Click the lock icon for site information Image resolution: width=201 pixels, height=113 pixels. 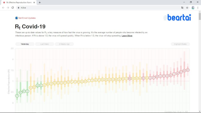coord(18,8)
